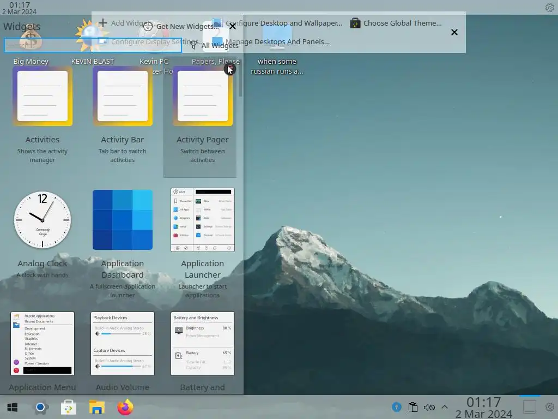Select the Application Dashboard widget
This screenshot has height=419, width=558.
pyautogui.click(x=123, y=241)
